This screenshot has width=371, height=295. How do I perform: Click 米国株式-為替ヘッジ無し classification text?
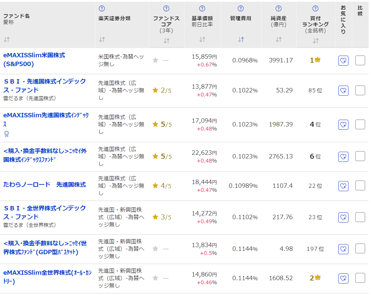tap(121, 60)
